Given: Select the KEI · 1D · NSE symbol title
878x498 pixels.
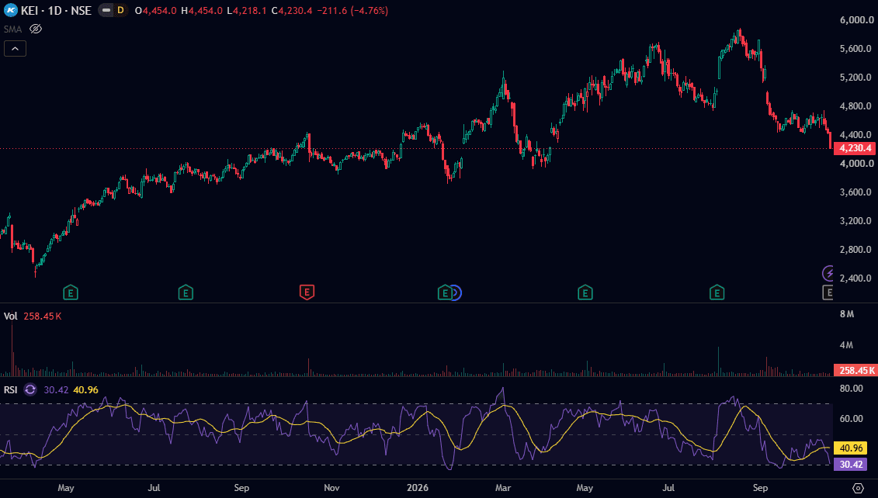Looking at the screenshot, I should click(x=56, y=11).
